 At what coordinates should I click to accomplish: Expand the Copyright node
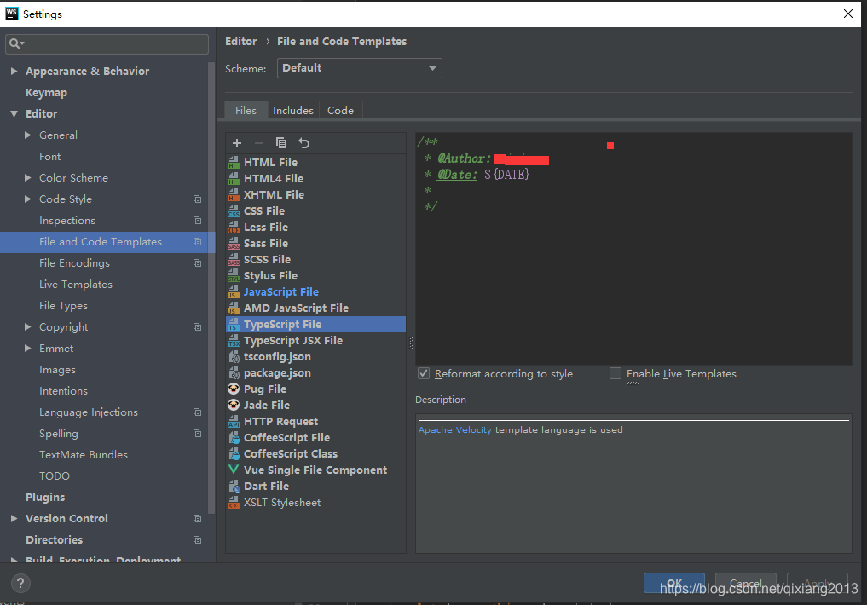tap(27, 326)
